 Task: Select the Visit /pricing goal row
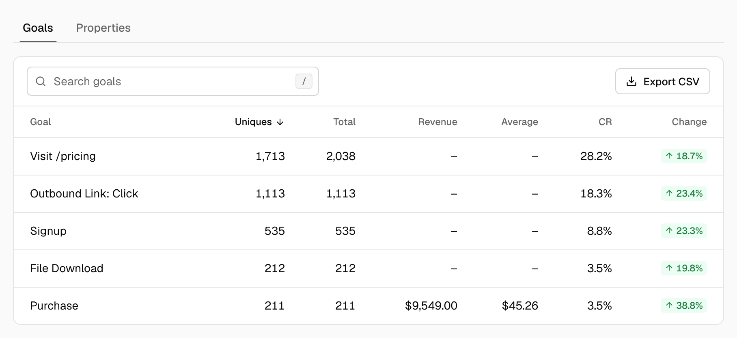click(368, 156)
